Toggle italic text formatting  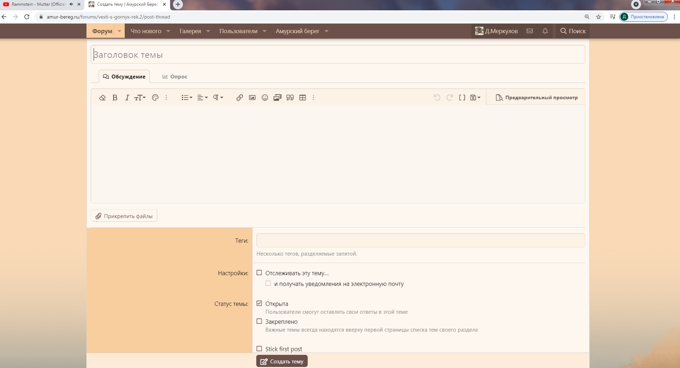pos(127,97)
